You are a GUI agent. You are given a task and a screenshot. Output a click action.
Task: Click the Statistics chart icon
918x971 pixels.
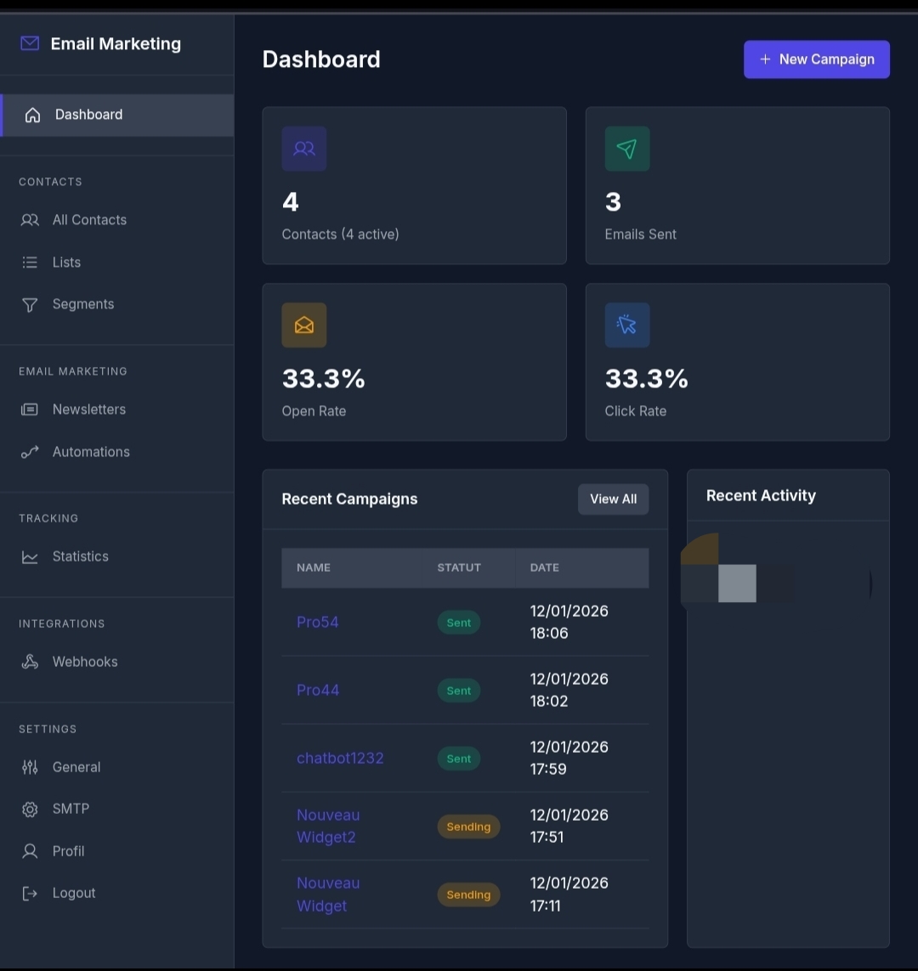30,557
